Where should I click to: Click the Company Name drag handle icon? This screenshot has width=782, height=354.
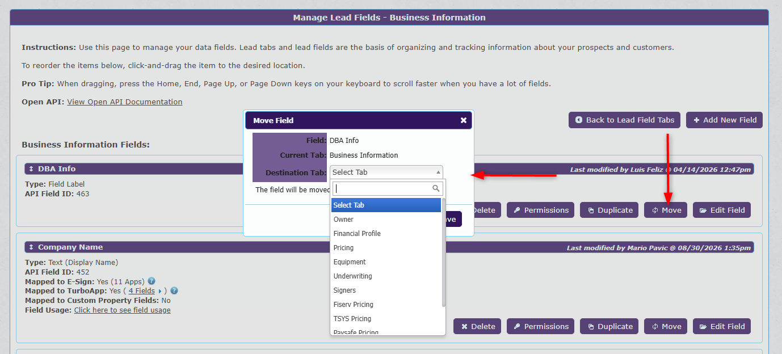click(x=31, y=247)
